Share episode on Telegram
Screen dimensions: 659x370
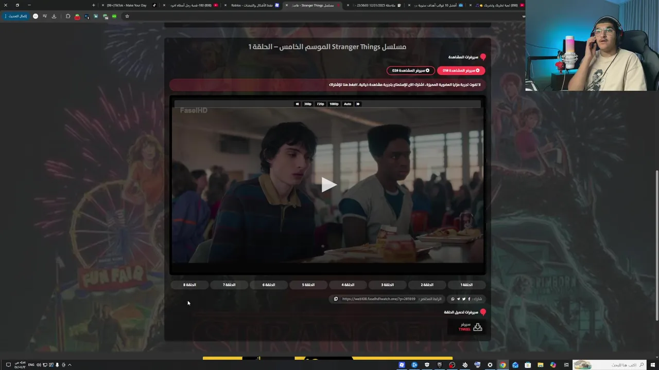pos(458,299)
